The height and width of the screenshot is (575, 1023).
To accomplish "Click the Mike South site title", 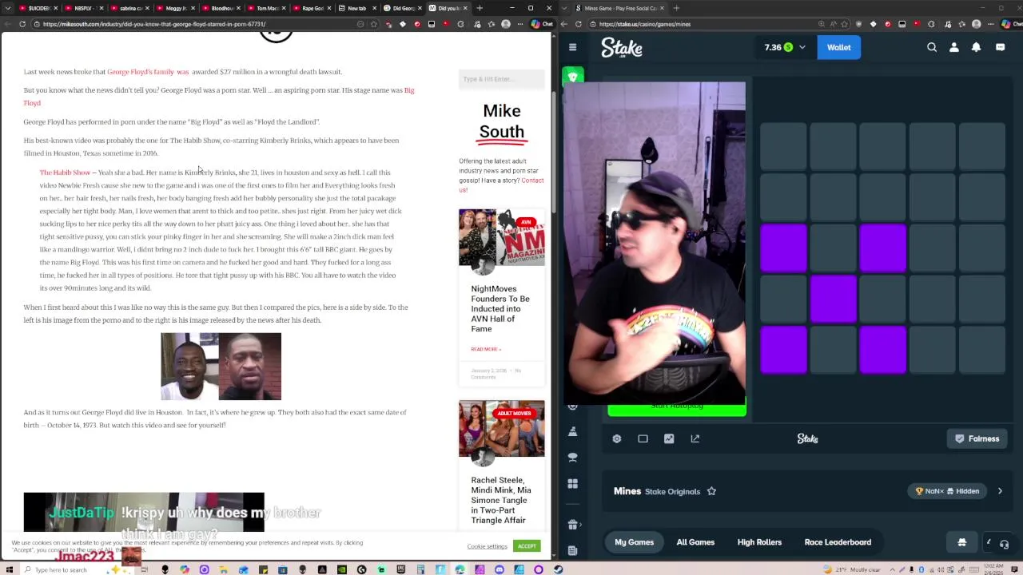I will coord(502,121).
